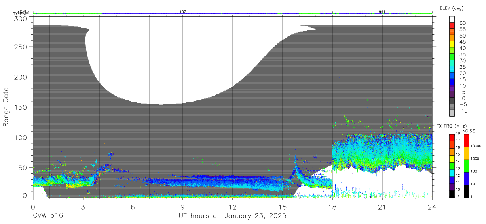
Task: Click the dense echo band after 18 UT
Action: [382, 153]
